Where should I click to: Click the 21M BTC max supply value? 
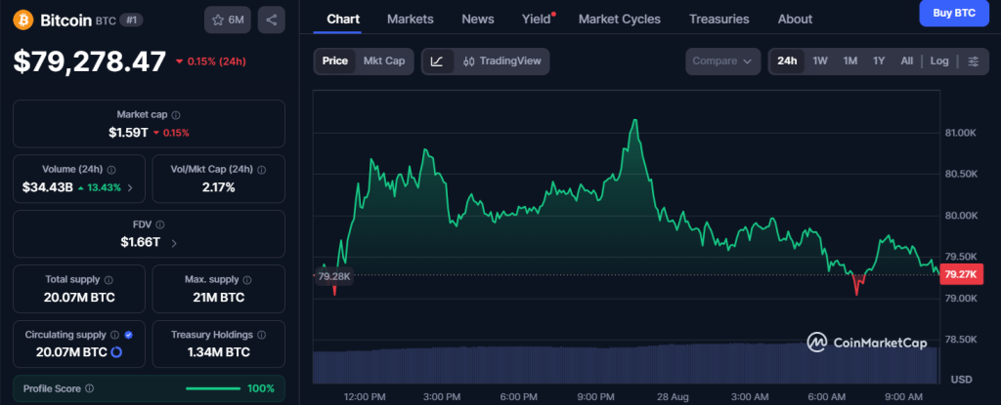click(x=218, y=298)
